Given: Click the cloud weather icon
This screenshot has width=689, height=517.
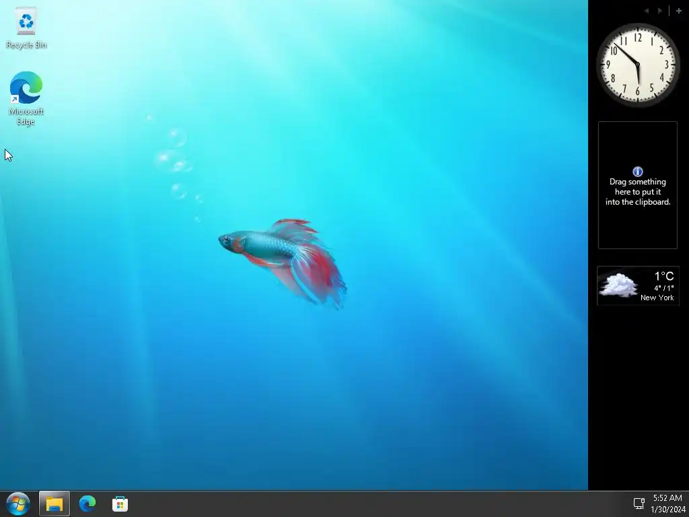Looking at the screenshot, I should click(x=619, y=285).
